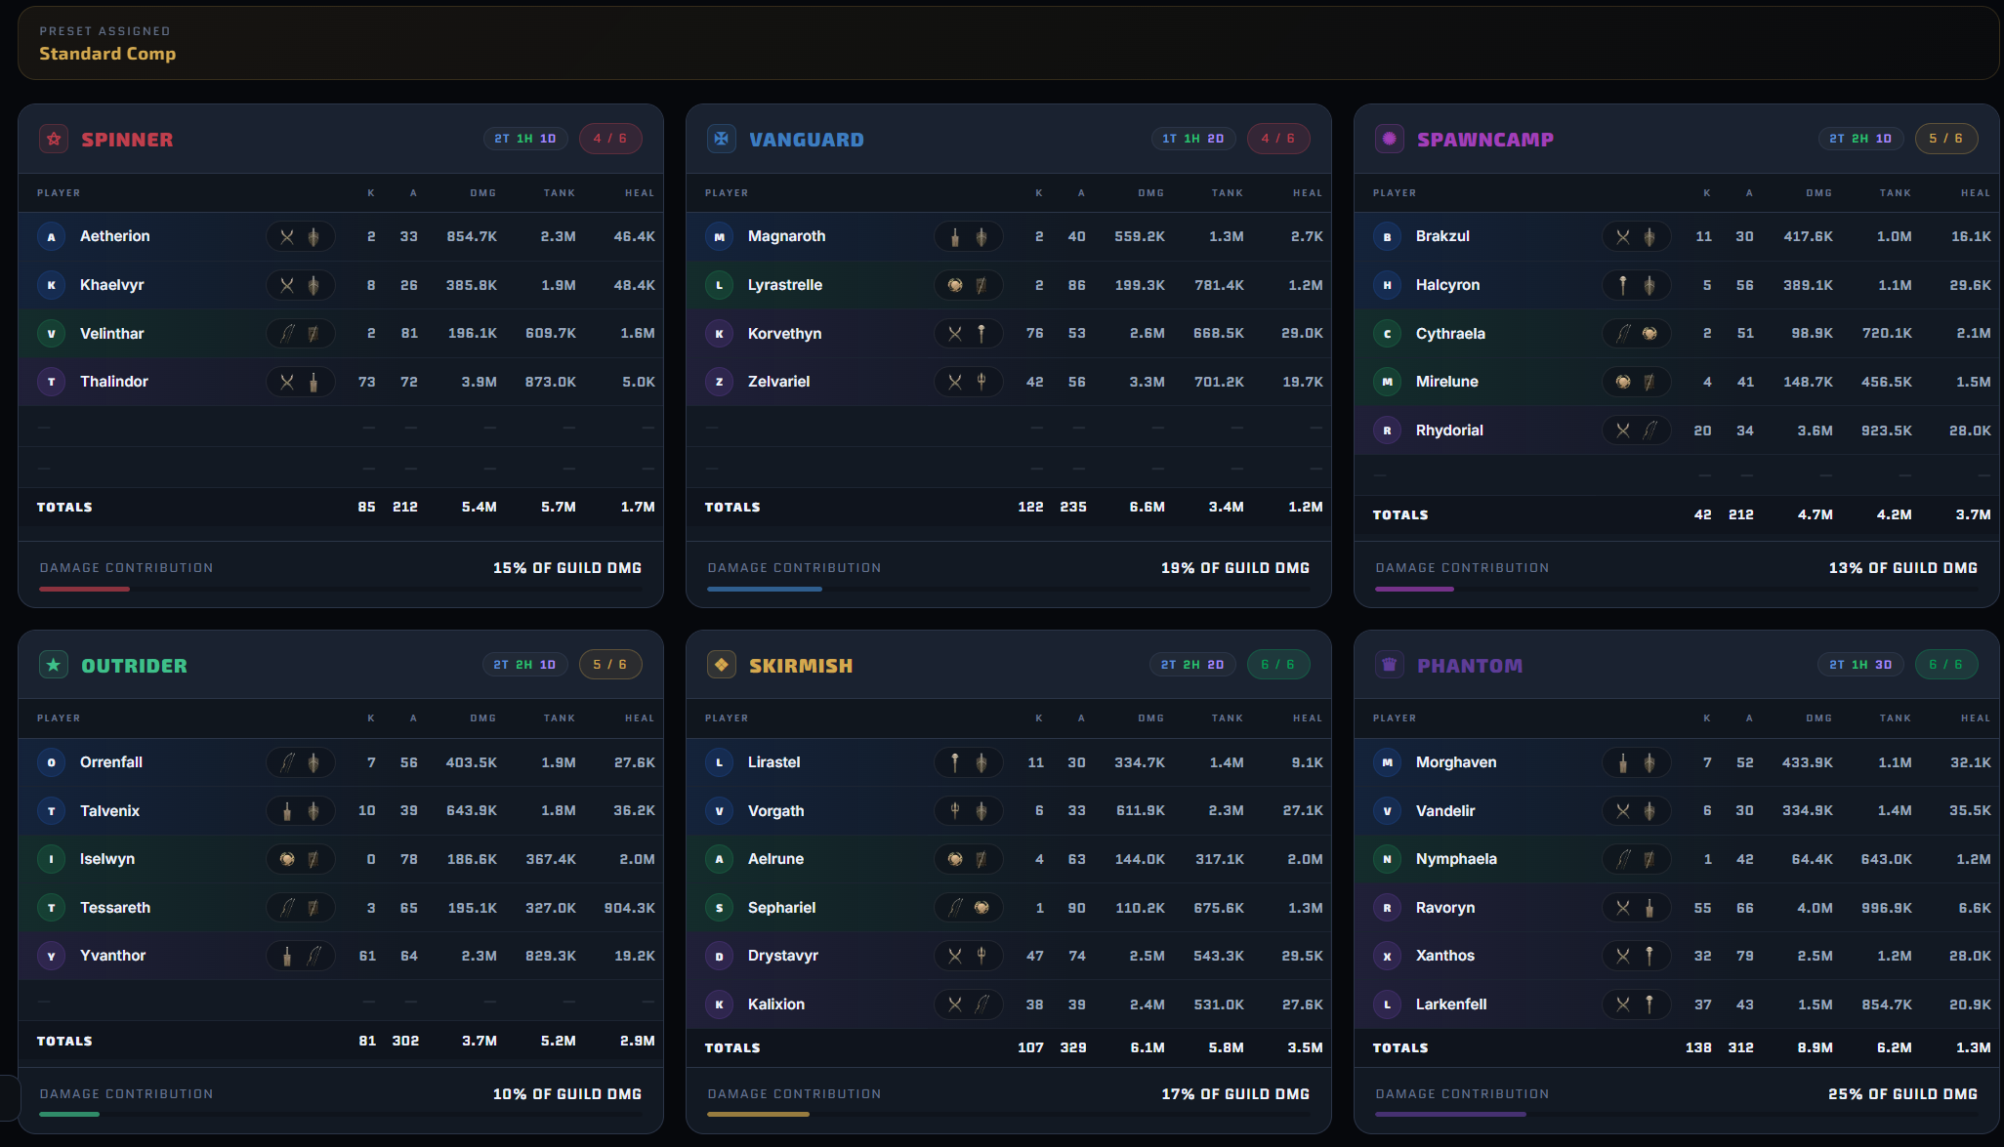Click the DMG column header in Spinner
The image size is (2004, 1147).
click(x=482, y=193)
